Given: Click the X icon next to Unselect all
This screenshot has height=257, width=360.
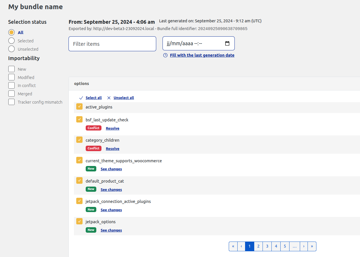Looking at the screenshot, I should pos(109,98).
